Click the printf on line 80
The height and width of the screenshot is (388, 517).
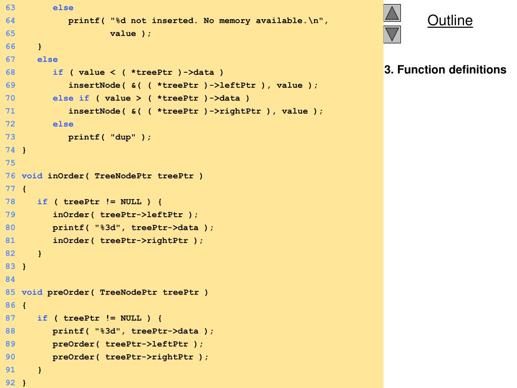click(133, 228)
